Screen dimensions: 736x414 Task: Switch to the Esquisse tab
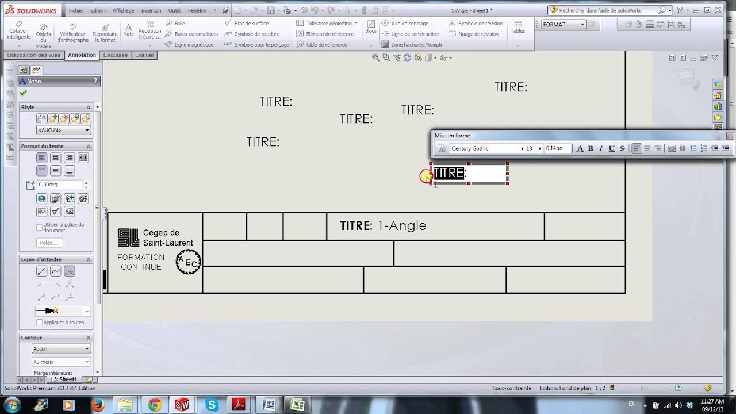[x=116, y=55]
